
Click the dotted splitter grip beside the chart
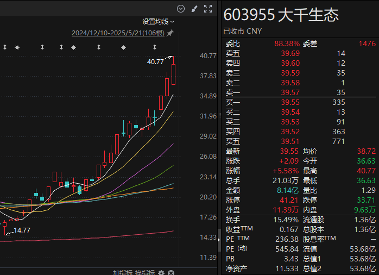(219, 115)
